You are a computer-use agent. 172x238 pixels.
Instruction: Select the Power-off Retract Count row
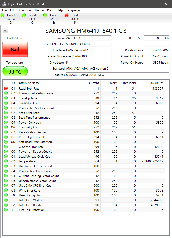coord(84,151)
